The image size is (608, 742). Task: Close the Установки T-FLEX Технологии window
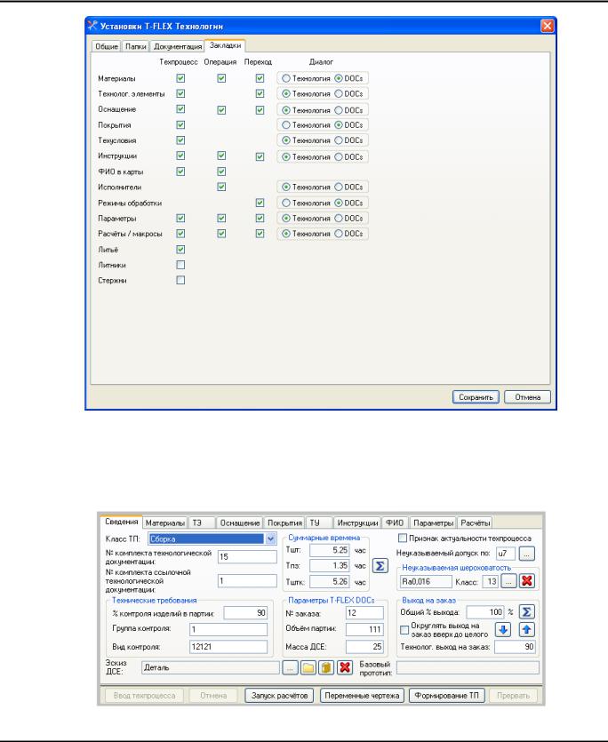coord(547,26)
